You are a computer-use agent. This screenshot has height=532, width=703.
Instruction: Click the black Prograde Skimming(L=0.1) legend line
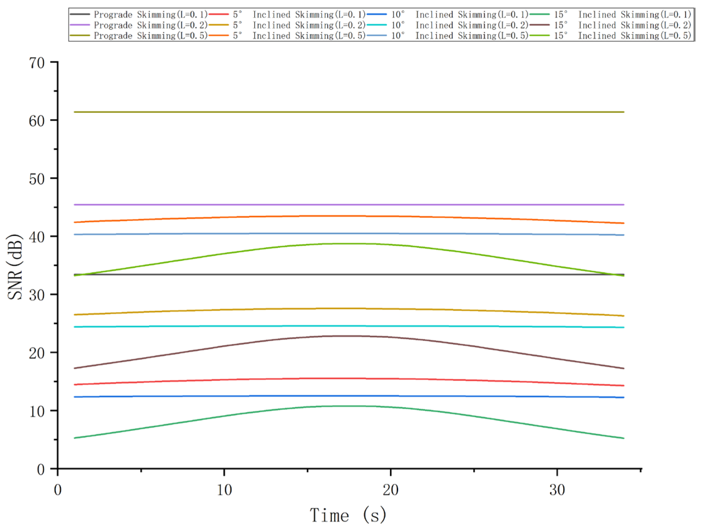point(80,14)
